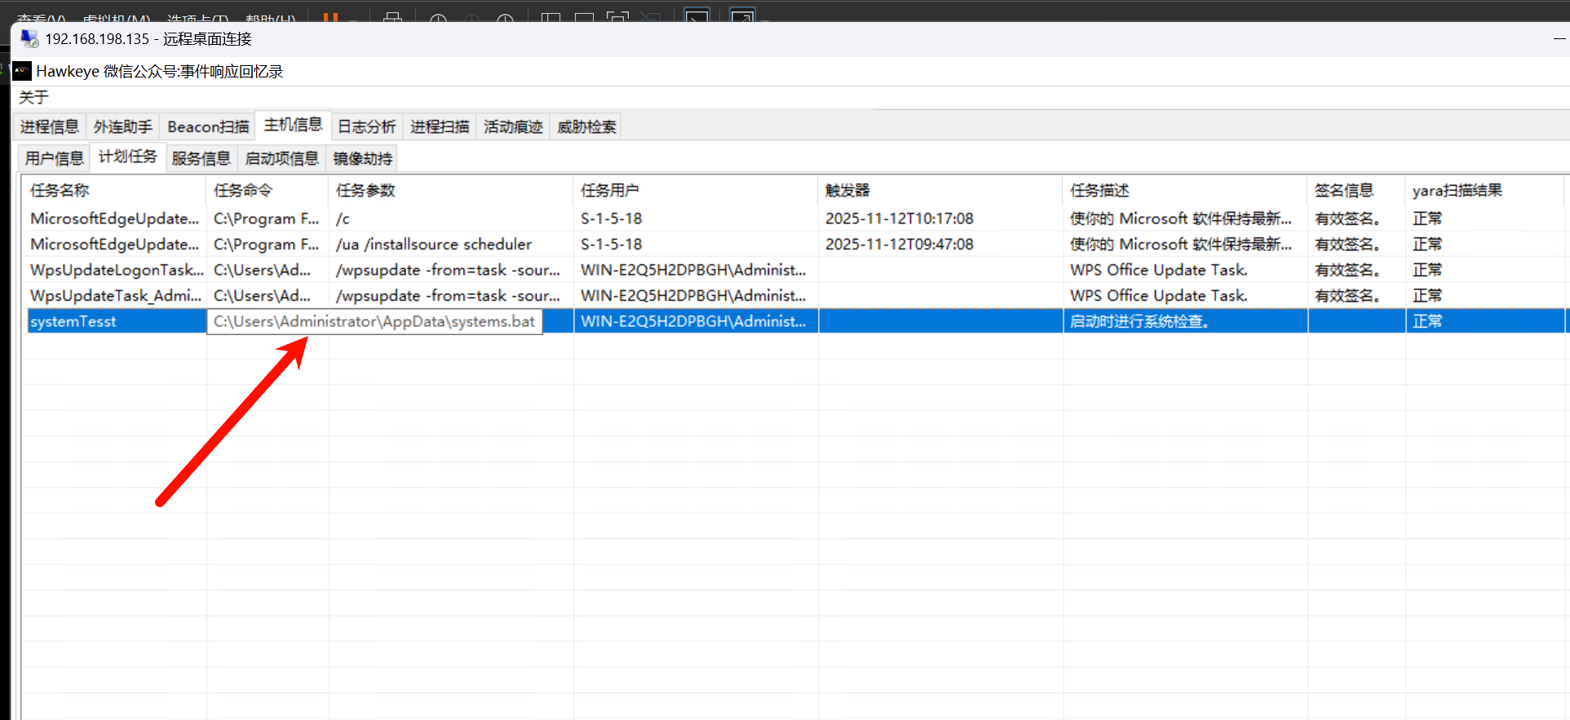Switch to the 进程信息 tab

coord(50,127)
